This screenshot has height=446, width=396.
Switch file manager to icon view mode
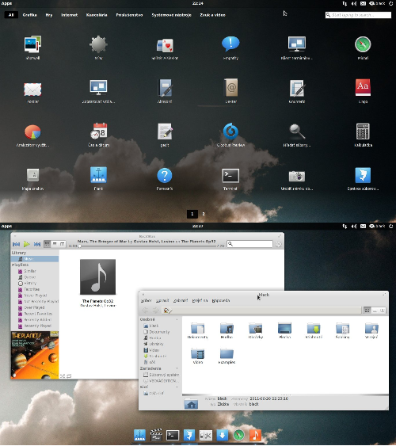pyautogui.click(x=367, y=311)
